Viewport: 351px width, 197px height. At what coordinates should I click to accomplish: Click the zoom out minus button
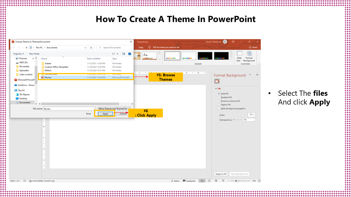pos(228,181)
